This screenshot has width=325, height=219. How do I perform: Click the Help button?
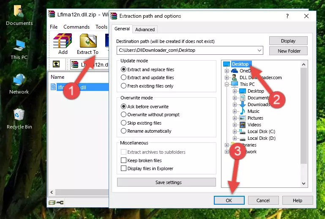pyautogui.click(x=298, y=200)
